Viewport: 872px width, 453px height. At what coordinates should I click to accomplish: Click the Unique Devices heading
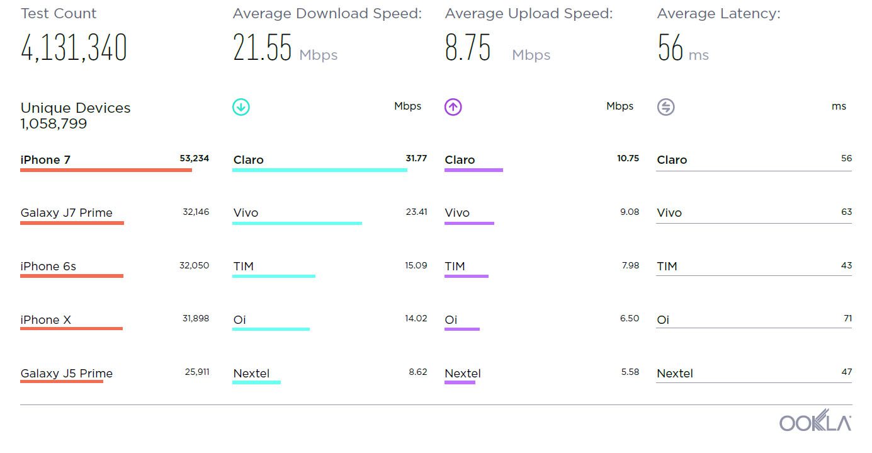pos(76,108)
